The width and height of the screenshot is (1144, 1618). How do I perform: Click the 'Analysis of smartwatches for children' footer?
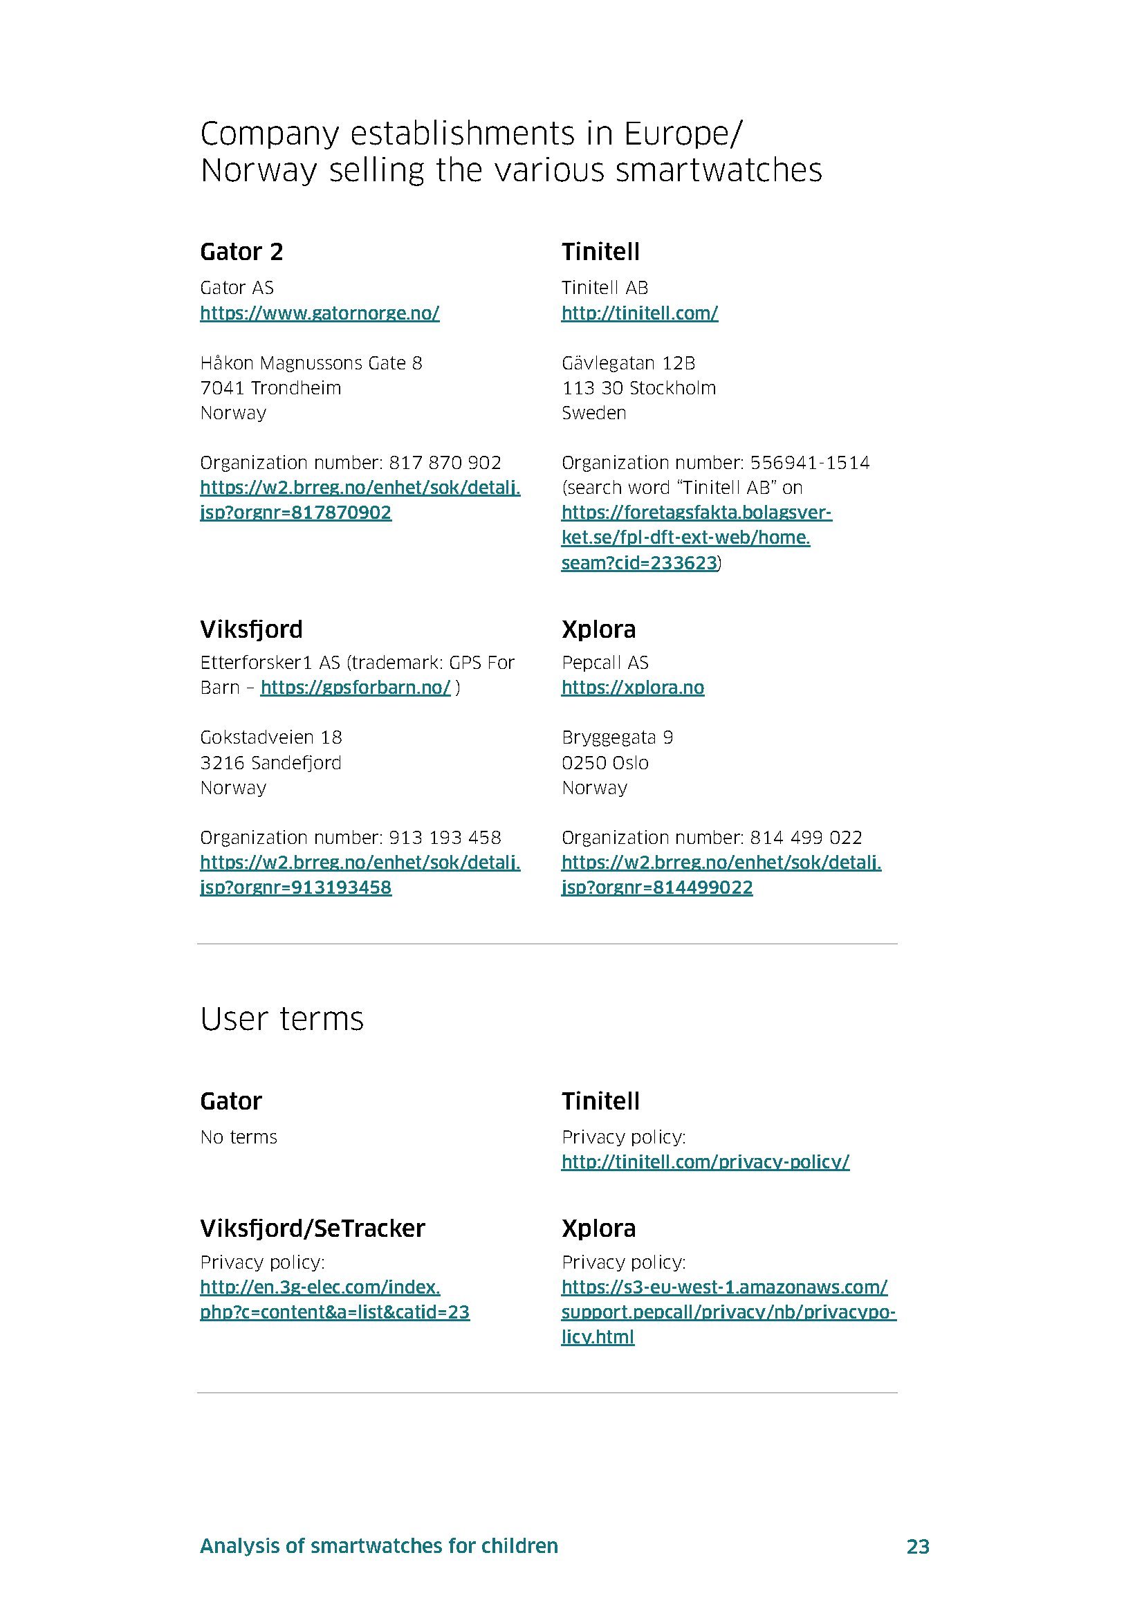coord(378,1545)
